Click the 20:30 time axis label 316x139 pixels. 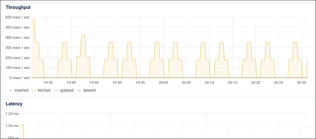pyautogui.click(x=302, y=83)
